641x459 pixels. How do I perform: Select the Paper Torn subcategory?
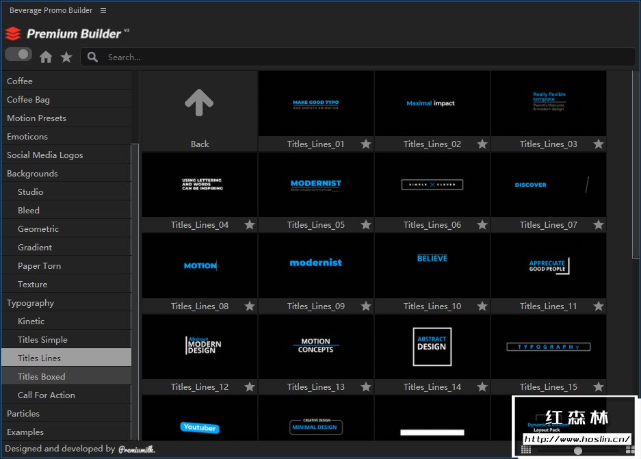coord(66,265)
